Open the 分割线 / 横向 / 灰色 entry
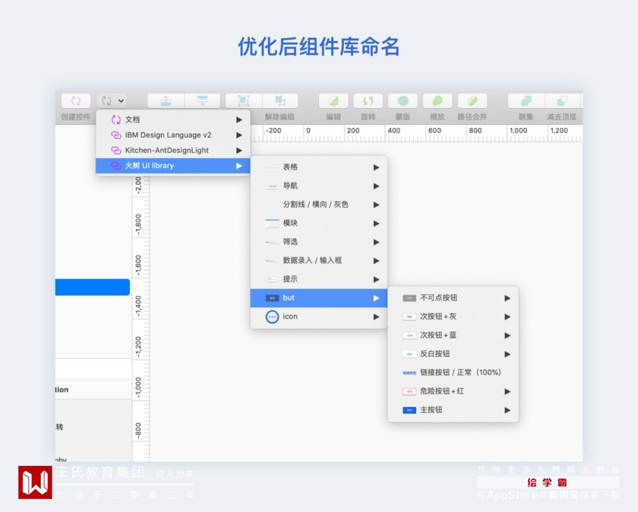This screenshot has width=638, height=512. (319, 204)
